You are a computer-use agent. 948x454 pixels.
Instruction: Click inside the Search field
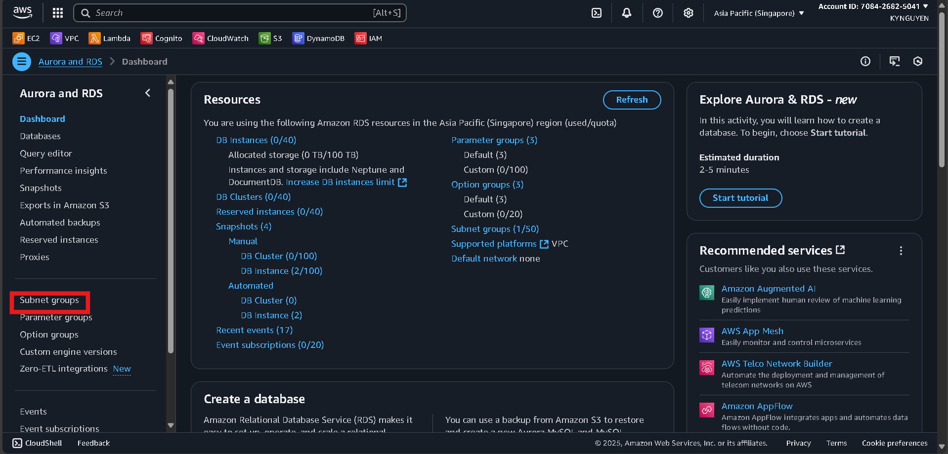240,13
